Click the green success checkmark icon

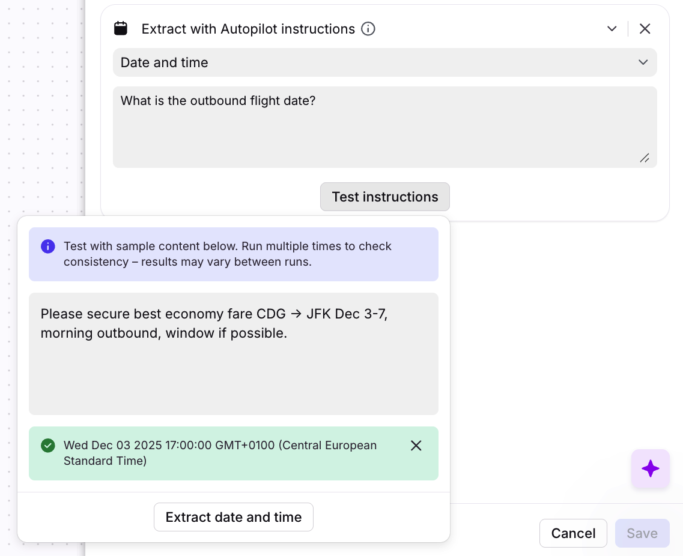47,446
